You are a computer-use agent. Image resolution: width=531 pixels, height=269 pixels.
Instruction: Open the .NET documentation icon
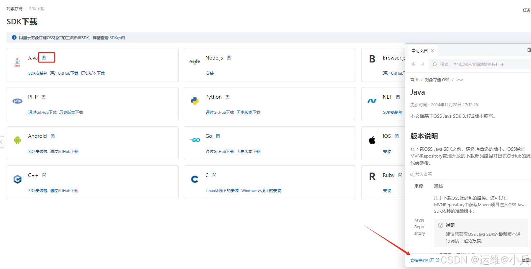pos(398,97)
